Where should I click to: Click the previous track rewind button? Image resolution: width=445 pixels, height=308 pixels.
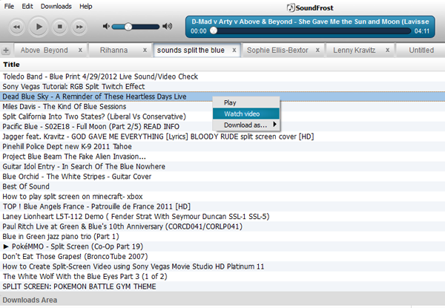[x=16, y=27]
